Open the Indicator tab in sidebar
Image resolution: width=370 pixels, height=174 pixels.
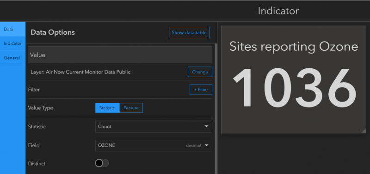coord(12,43)
